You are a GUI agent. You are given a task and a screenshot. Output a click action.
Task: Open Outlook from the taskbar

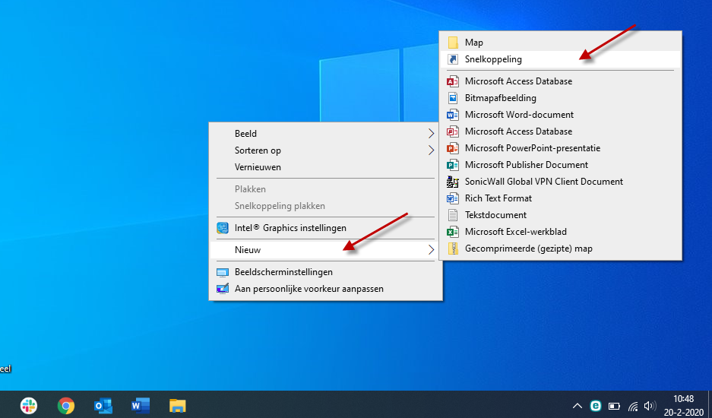pos(103,405)
